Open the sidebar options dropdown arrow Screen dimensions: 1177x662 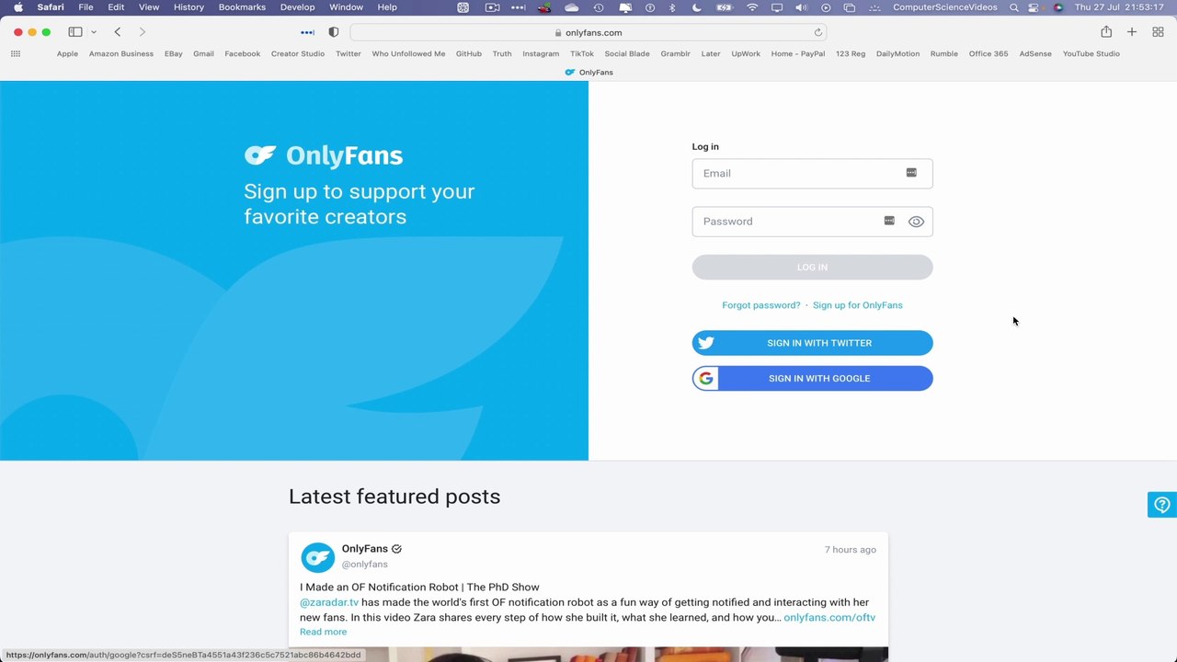pyautogui.click(x=93, y=32)
